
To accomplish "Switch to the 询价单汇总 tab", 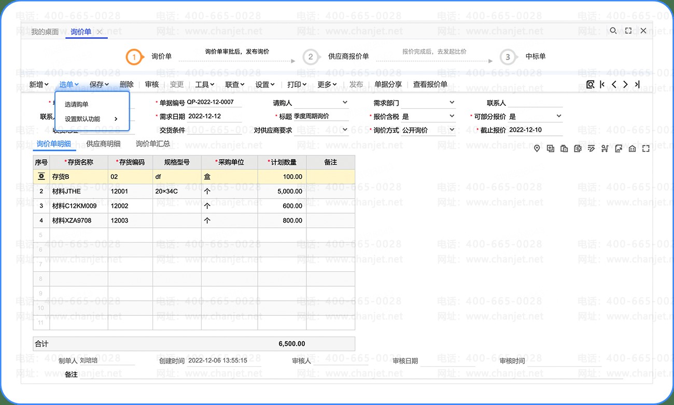I will [152, 144].
